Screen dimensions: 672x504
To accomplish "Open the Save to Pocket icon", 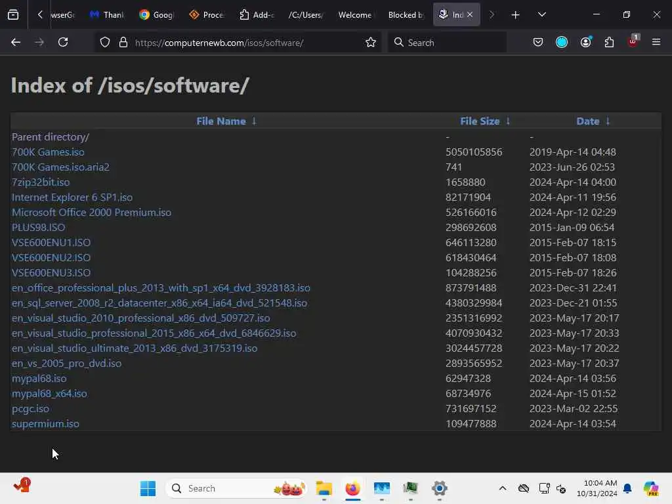I will 538,42.
